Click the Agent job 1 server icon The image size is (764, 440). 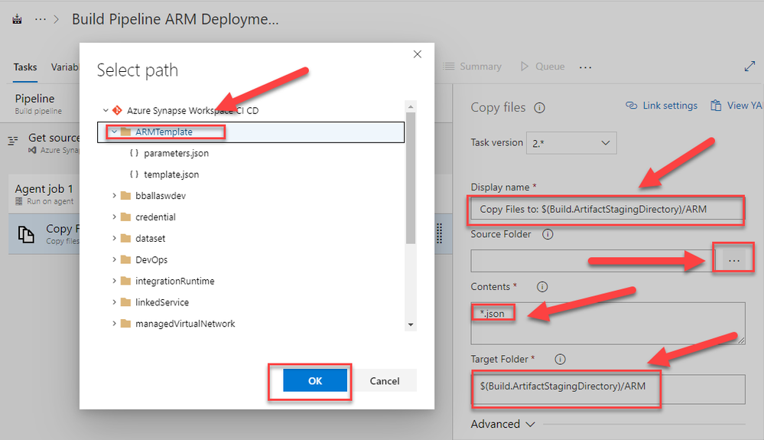[x=19, y=201]
